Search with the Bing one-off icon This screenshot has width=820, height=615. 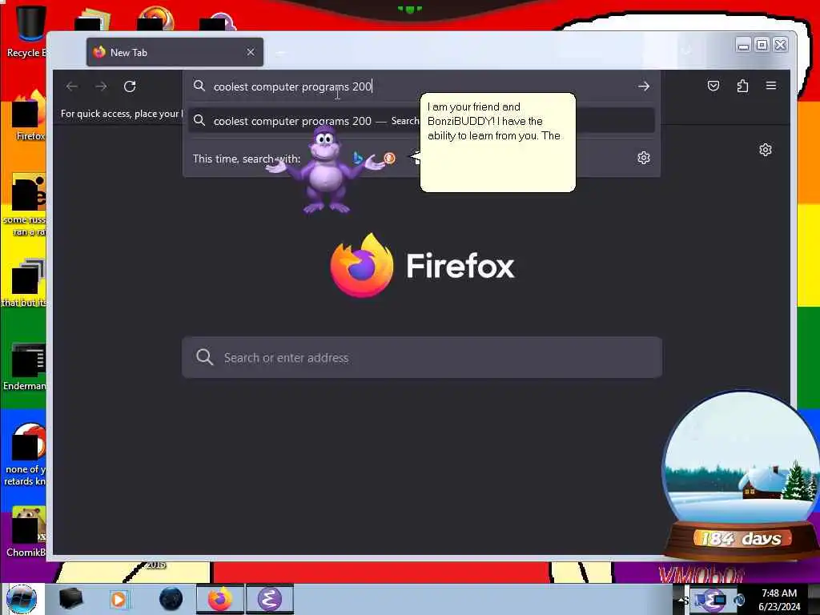click(x=358, y=158)
